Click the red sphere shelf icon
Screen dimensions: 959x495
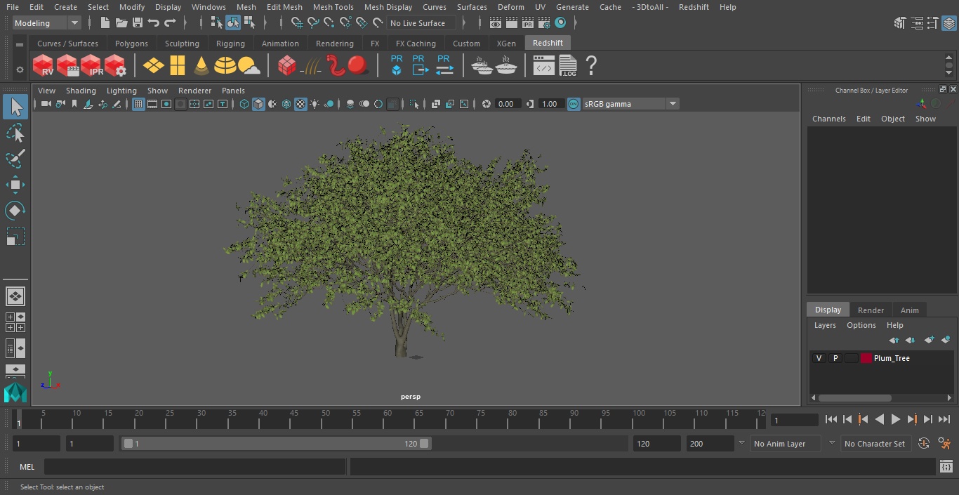point(358,66)
